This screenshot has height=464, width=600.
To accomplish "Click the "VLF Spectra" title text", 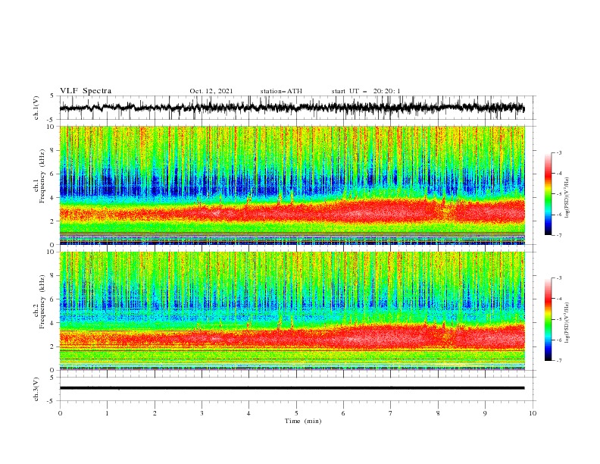I will coord(86,91).
